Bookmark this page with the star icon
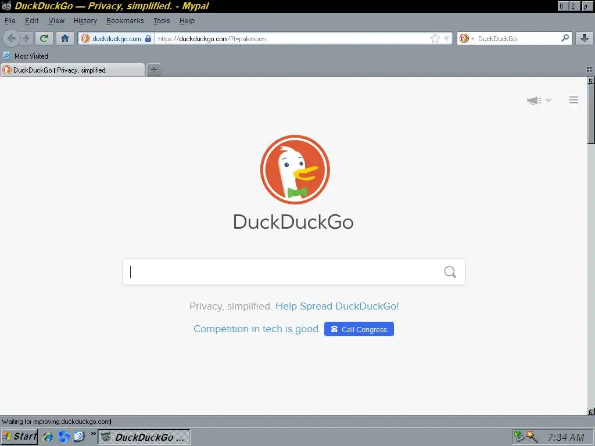Viewport: 595px width, 446px height. [x=435, y=38]
